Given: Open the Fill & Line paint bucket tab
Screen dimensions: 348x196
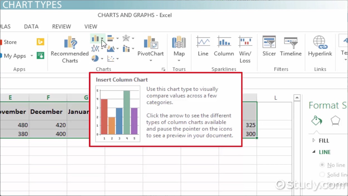Looking at the screenshot, I should [317, 121].
